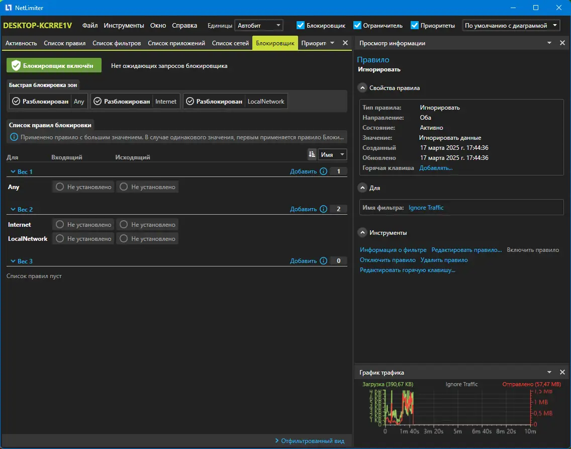Close the Просмотр информации panel
The height and width of the screenshot is (449, 571).
point(562,43)
